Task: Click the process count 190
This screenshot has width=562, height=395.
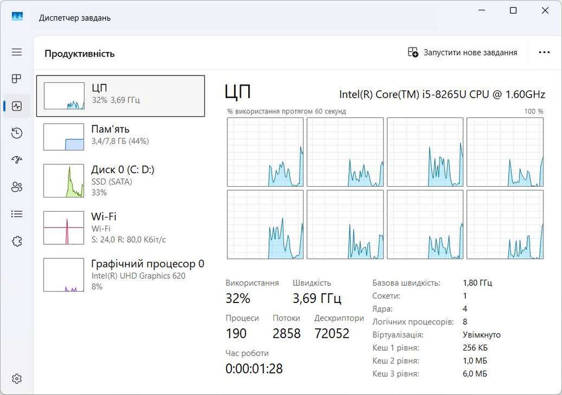Action: (236, 333)
